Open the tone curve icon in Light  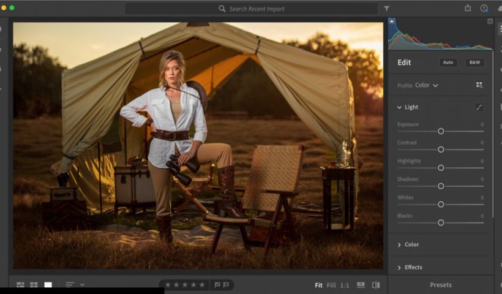click(479, 107)
